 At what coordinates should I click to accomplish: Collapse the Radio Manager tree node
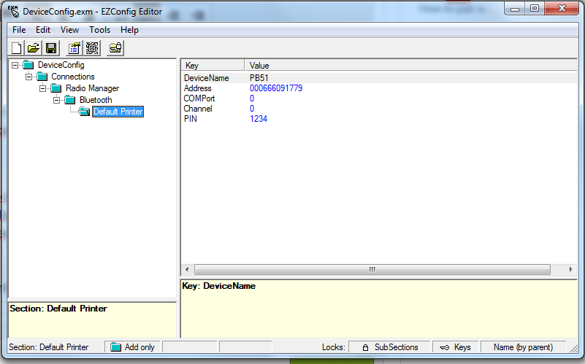point(42,88)
